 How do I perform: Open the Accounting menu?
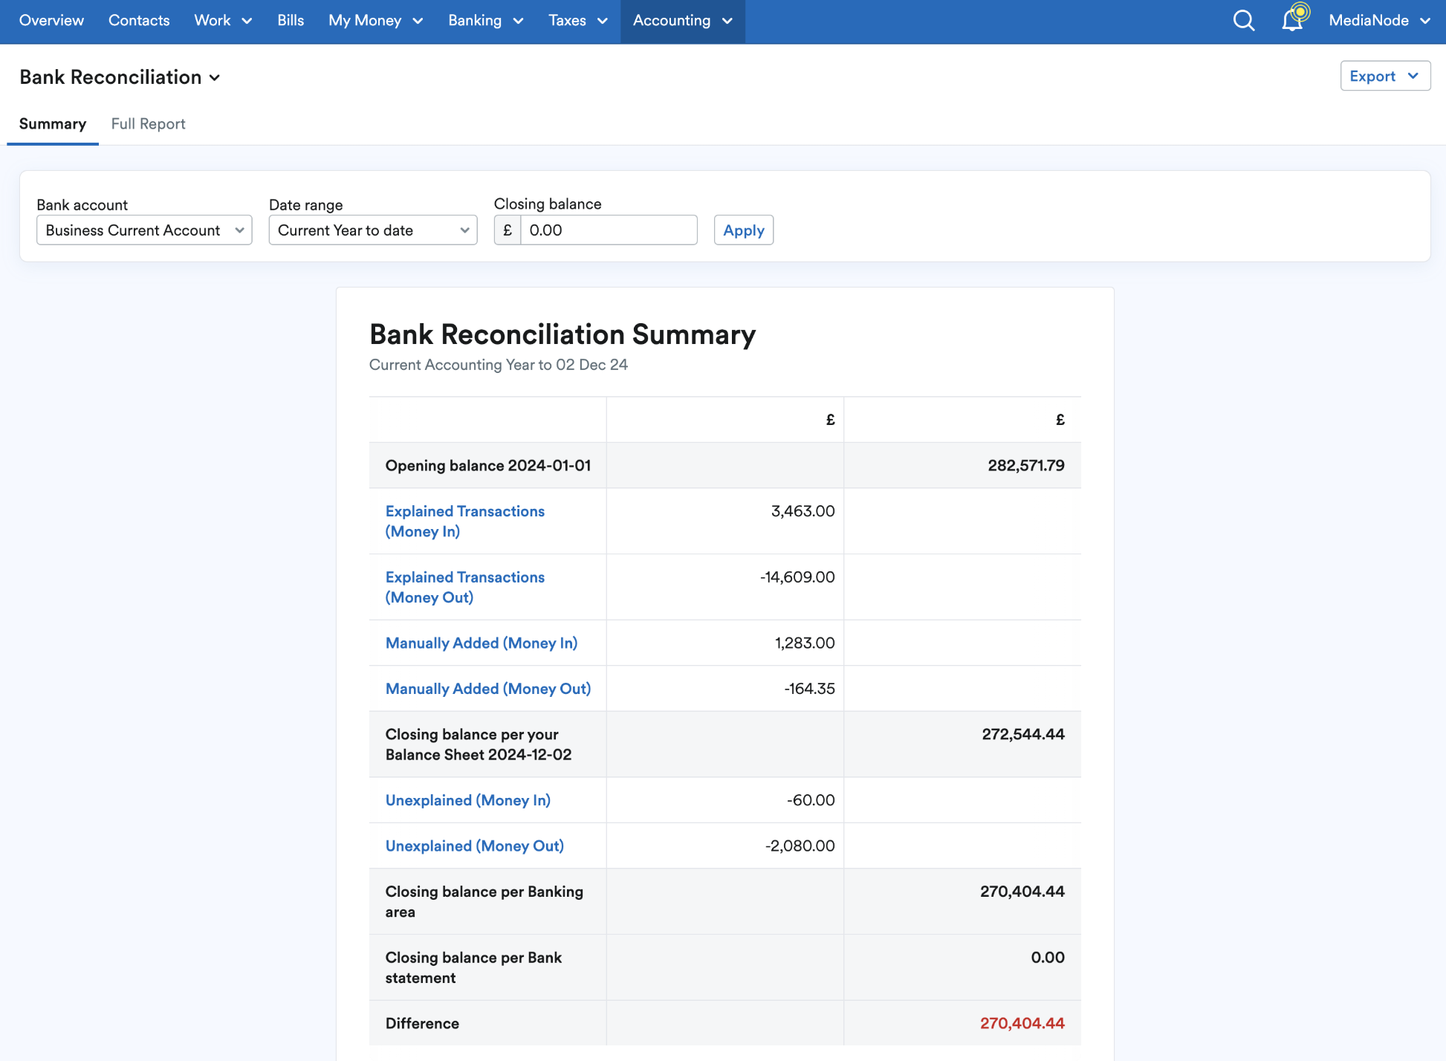(x=682, y=21)
